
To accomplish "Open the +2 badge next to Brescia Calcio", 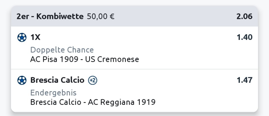I will (x=93, y=80).
